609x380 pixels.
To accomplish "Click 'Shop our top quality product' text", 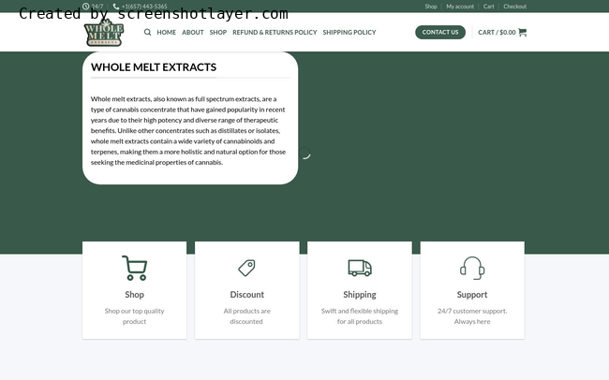I will [134, 316].
